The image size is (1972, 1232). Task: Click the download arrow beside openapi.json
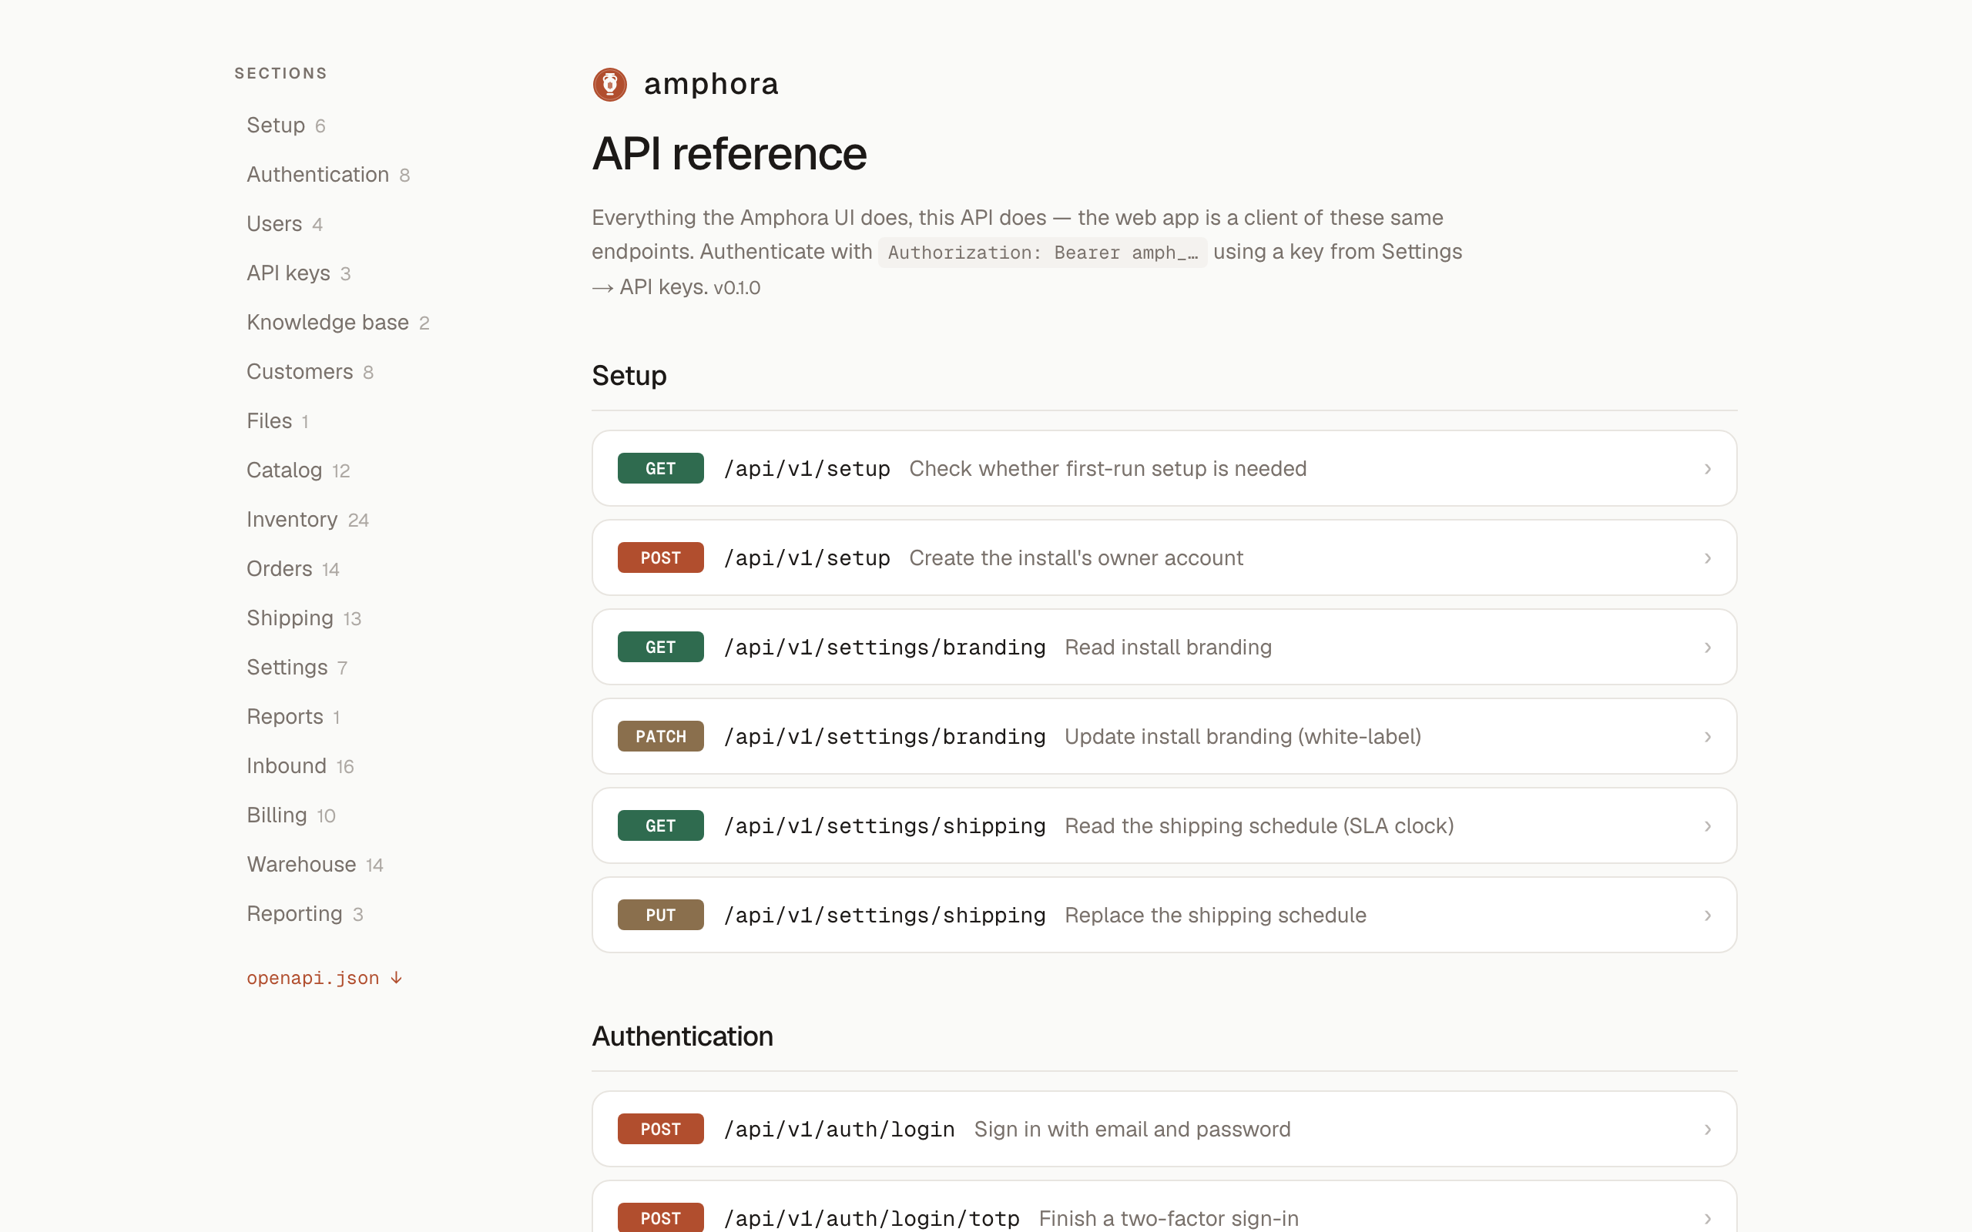pos(396,978)
